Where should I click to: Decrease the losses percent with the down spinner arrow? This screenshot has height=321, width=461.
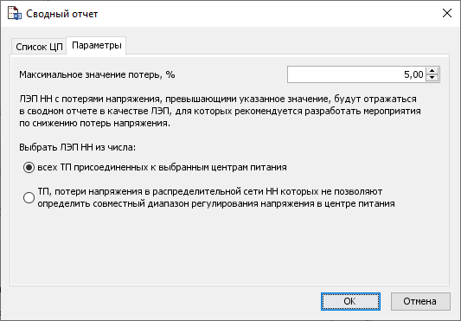[x=432, y=78]
